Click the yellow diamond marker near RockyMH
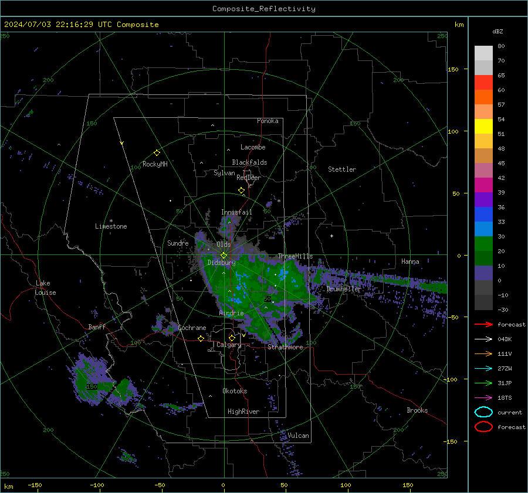 [x=157, y=153]
